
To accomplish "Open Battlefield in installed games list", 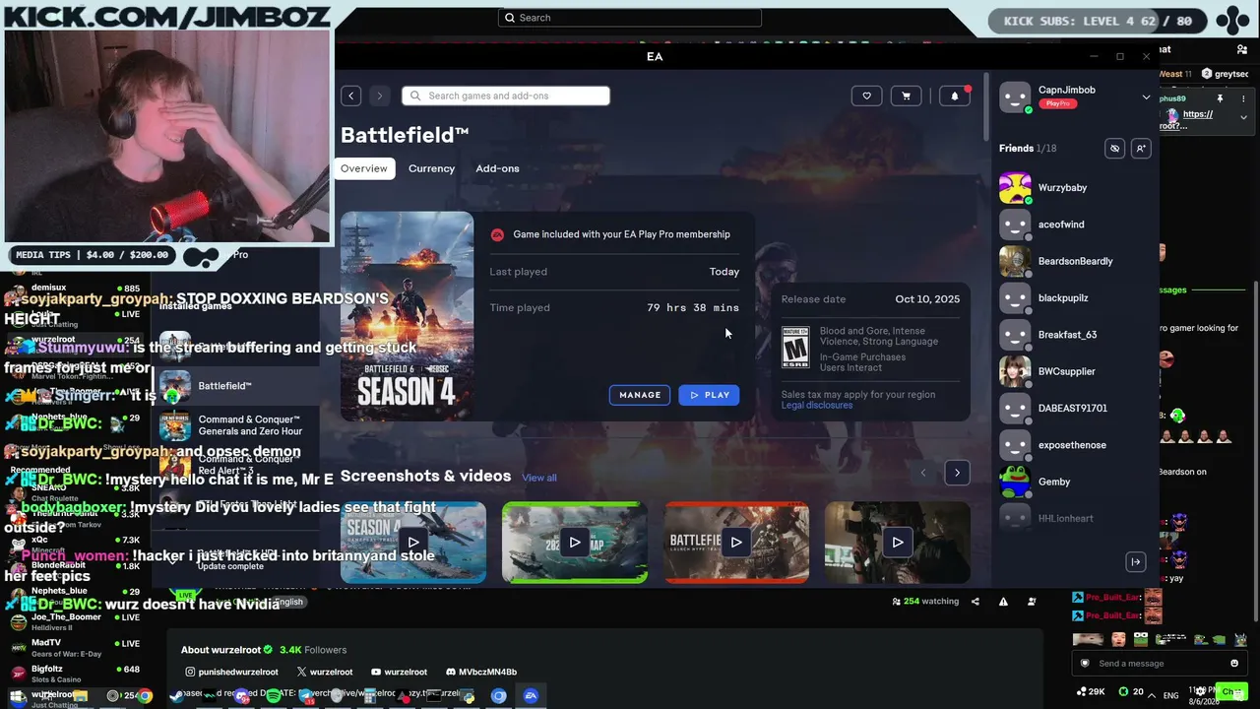I will [x=236, y=386].
